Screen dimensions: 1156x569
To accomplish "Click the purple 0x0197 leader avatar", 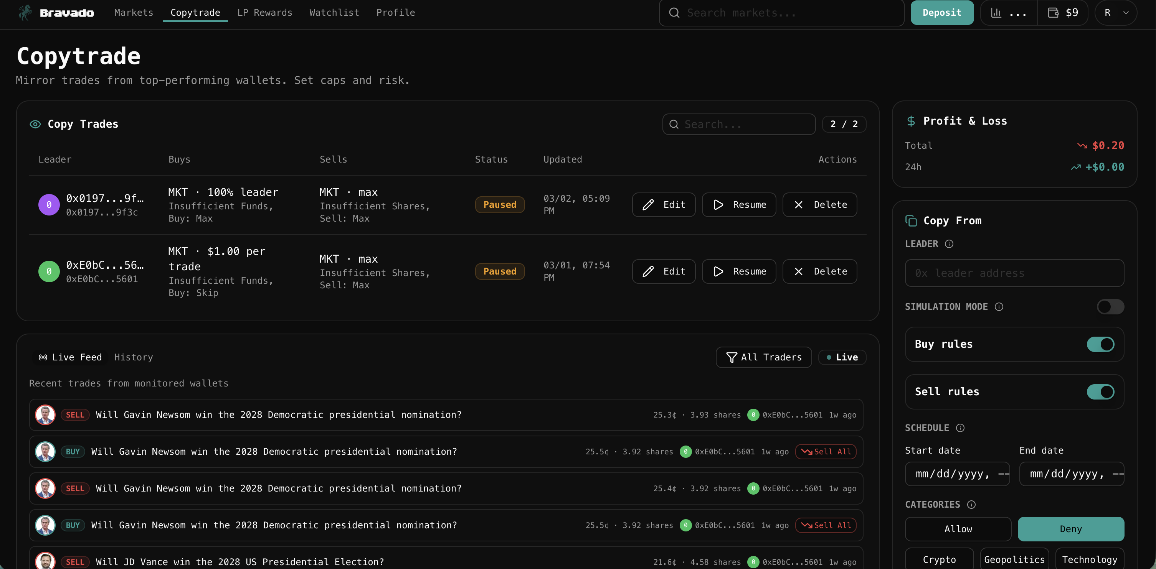I will pyautogui.click(x=49, y=205).
